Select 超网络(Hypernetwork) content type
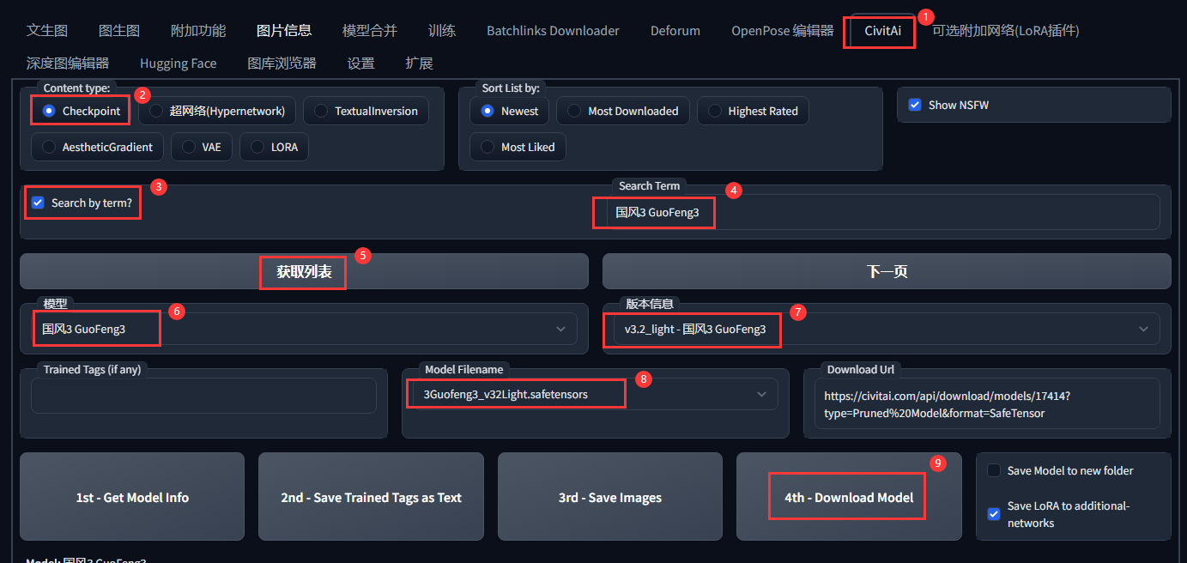 (217, 111)
